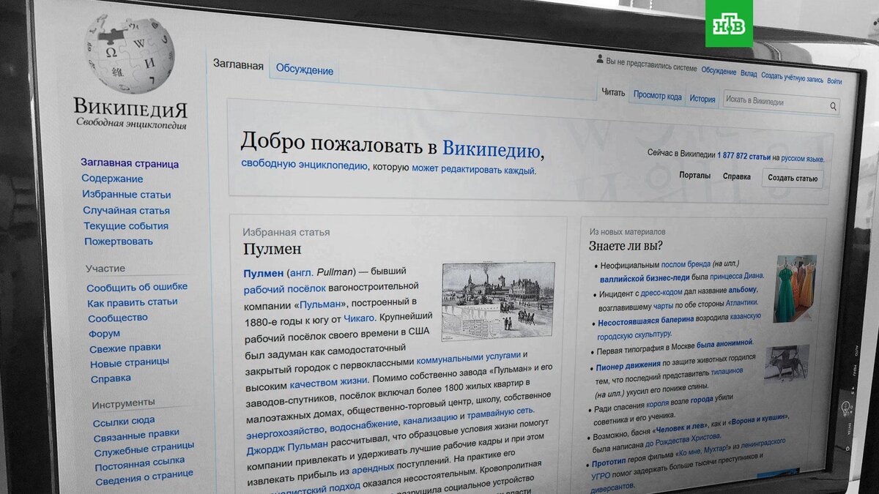Viewport: 879px width, 494px height.
Task: Open Ссылки сюда tool link
Action: (x=124, y=421)
